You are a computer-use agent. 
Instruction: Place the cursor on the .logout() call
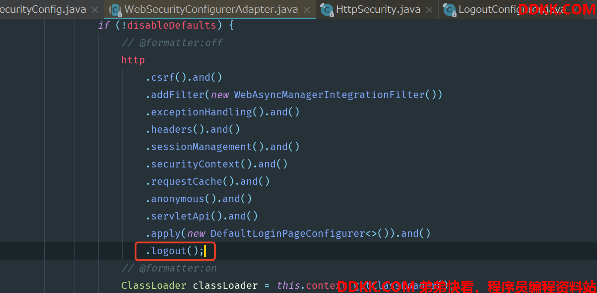click(x=168, y=251)
